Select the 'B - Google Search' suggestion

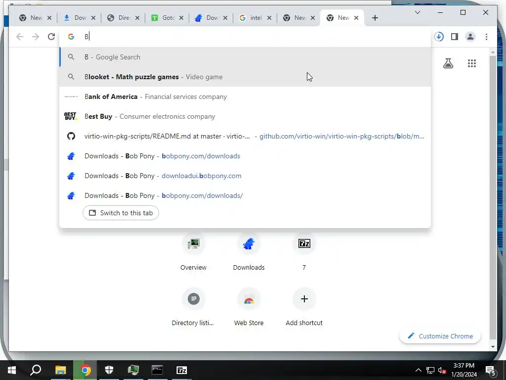click(x=245, y=57)
